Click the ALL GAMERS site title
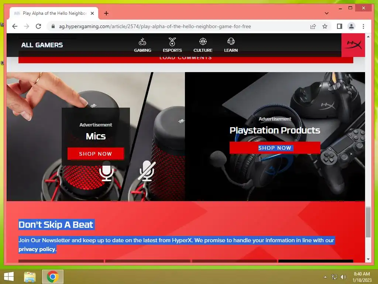Image resolution: width=378 pixels, height=284 pixels. coord(42,45)
